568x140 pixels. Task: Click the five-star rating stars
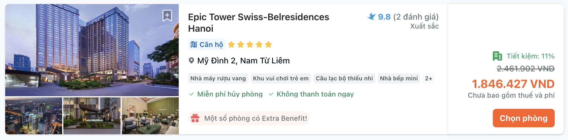(250, 44)
